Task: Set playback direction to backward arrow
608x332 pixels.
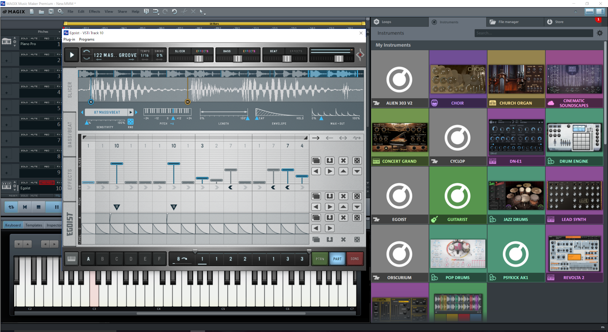Action: [x=329, y=138]
